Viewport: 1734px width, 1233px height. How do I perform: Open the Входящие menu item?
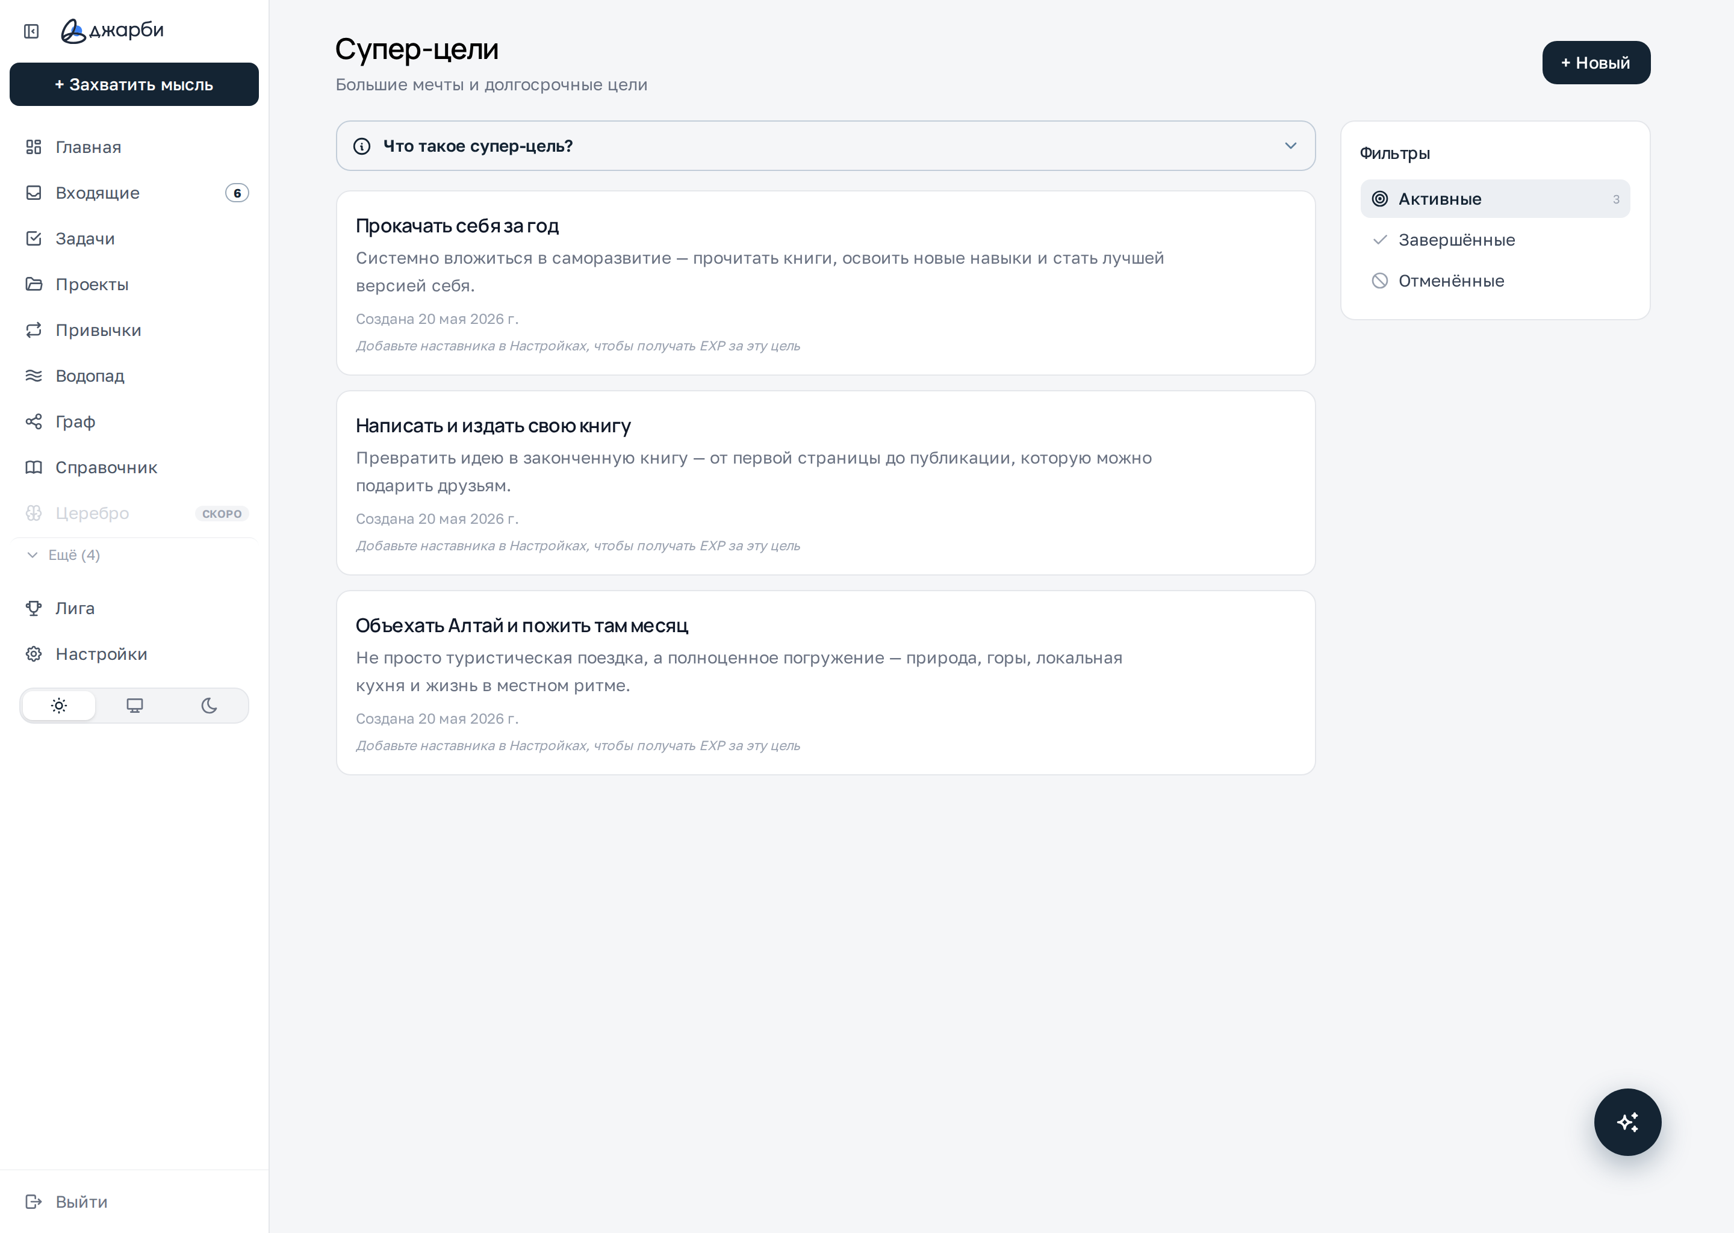134,193
